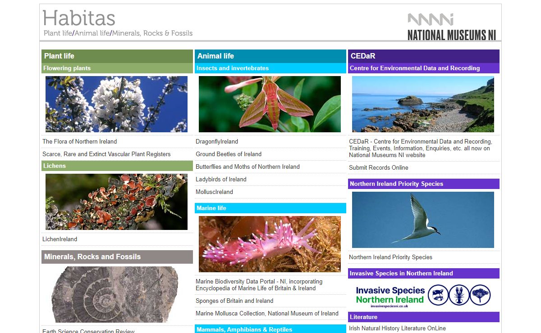Open the LichenIreland link
The image size is (541, 333).
coord(60,239)
